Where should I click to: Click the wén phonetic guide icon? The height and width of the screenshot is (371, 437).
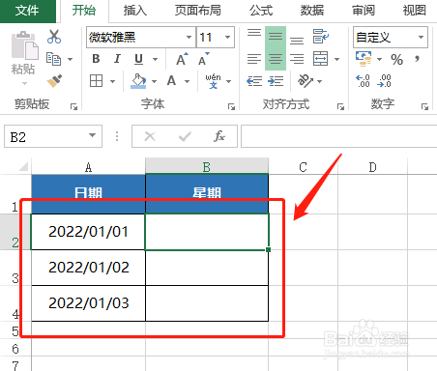(213, 81)
